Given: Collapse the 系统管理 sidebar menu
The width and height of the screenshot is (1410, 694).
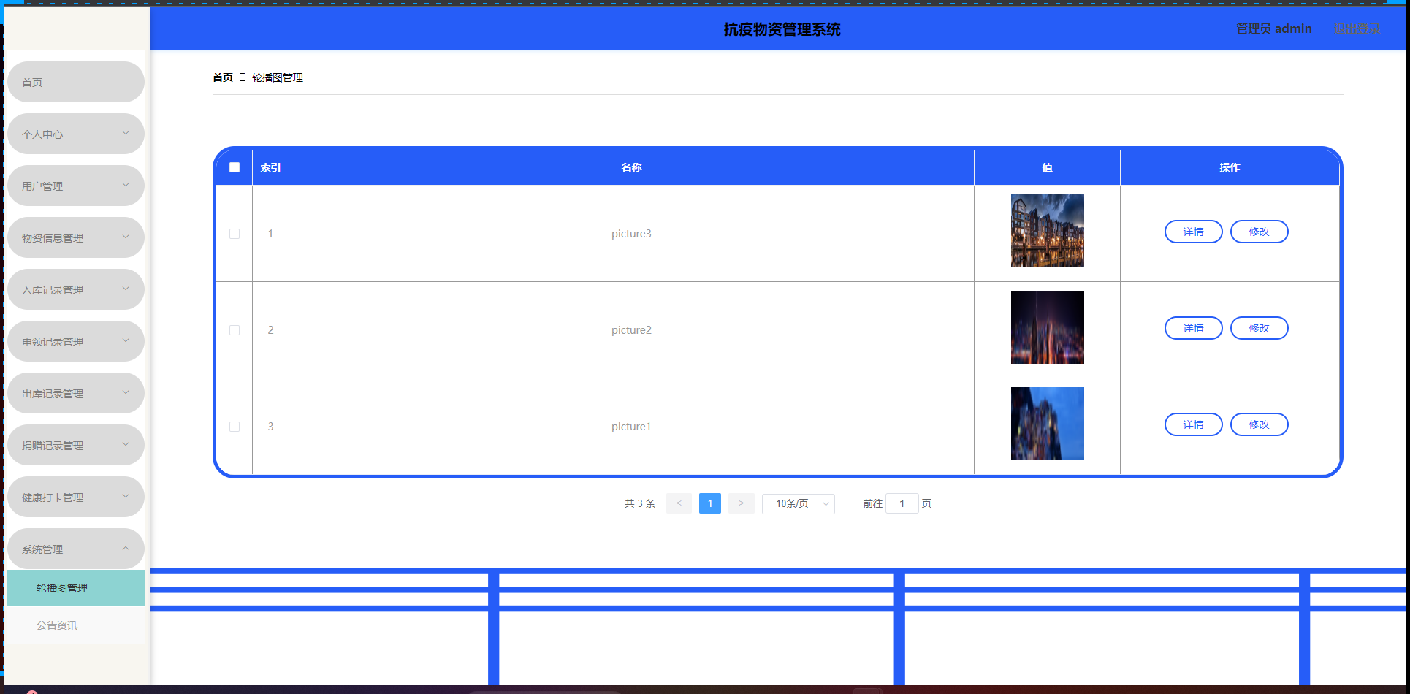Looking at the screenshot, I should tap(75, 549).
